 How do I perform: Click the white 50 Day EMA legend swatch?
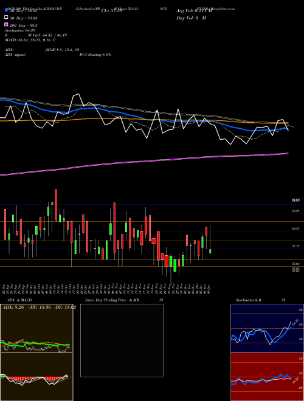tap(6, 18)
